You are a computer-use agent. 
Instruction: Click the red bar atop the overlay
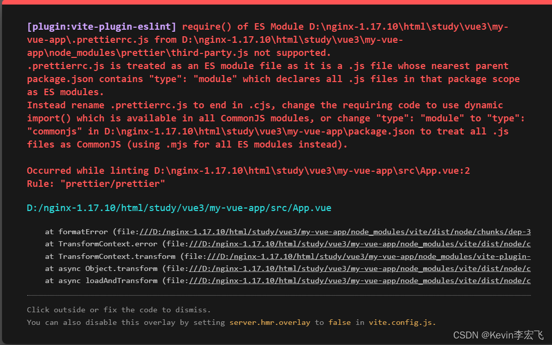coord(276,2)
